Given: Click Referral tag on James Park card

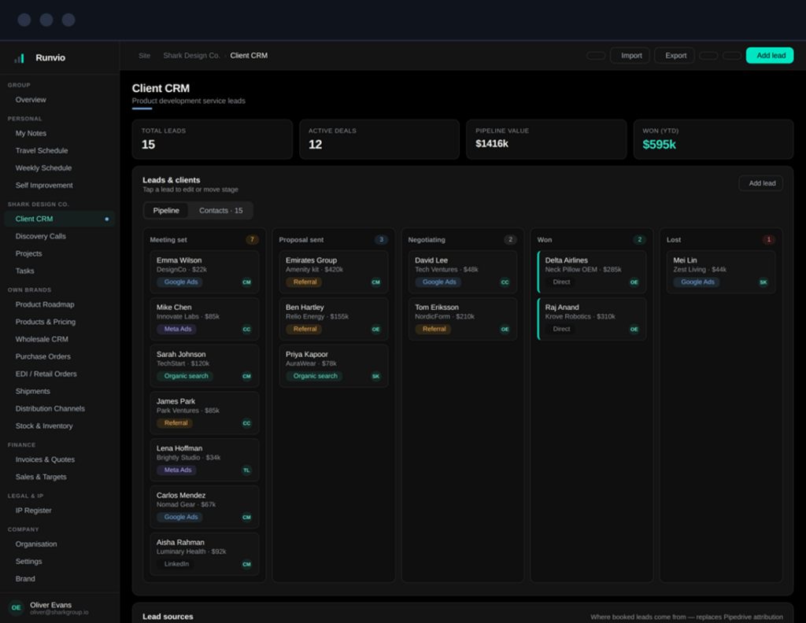Looking at the screenshot, I should click(x=176, y=423).
